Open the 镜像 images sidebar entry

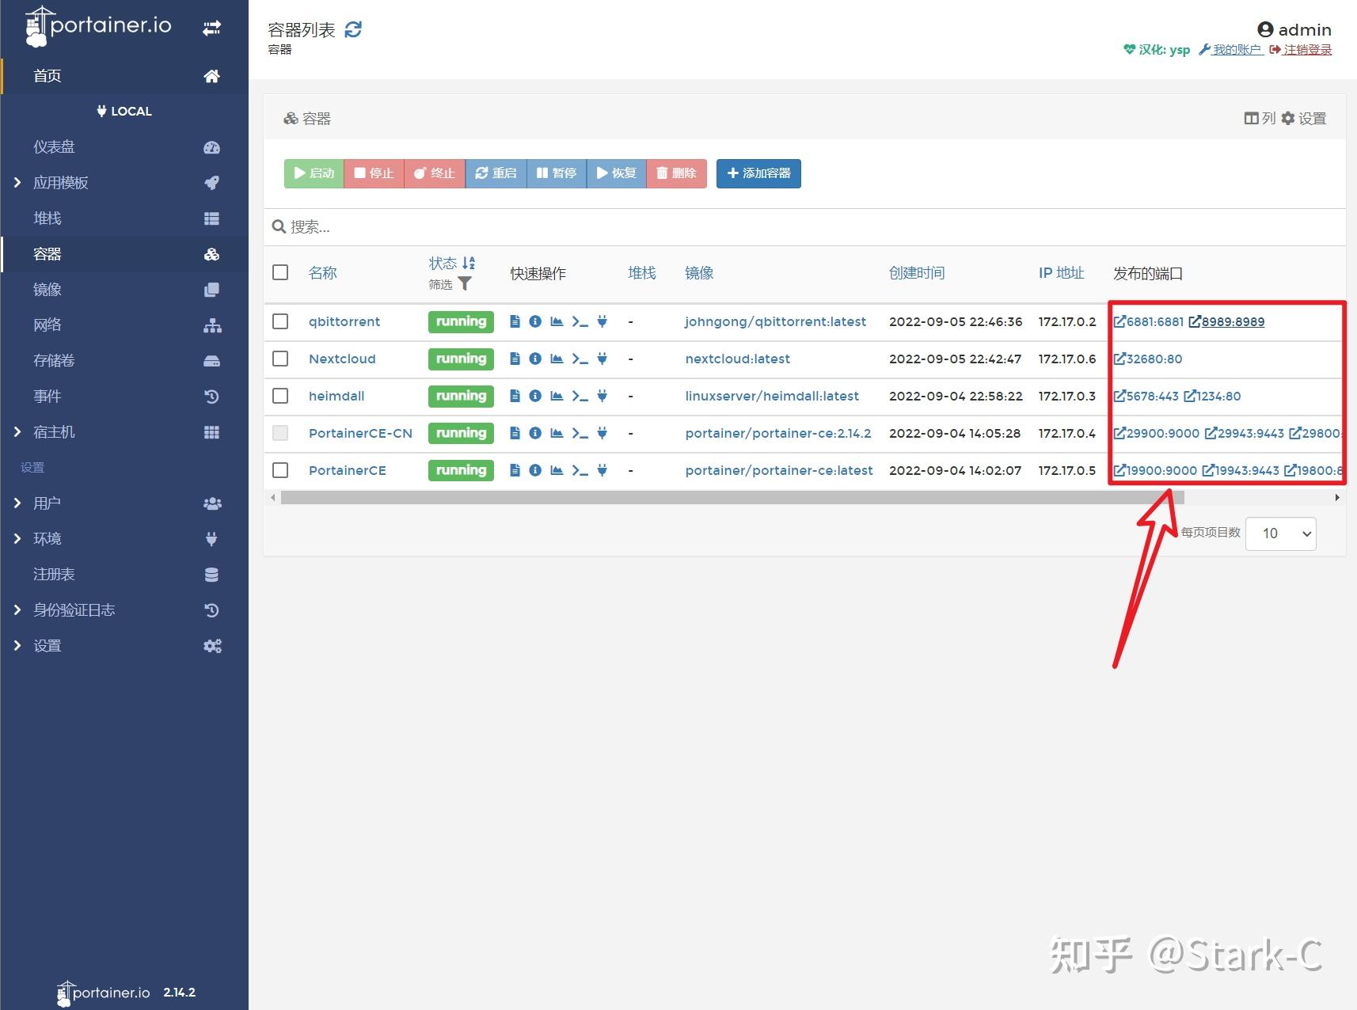pos(48,289)
